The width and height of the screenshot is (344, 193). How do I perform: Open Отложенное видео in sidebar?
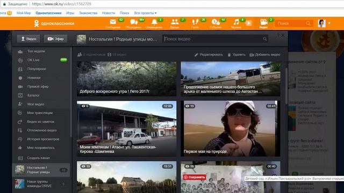coord(42,130)
